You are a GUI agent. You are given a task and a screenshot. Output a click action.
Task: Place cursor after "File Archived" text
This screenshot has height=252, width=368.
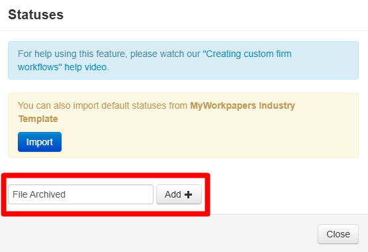tap(67, 195)
